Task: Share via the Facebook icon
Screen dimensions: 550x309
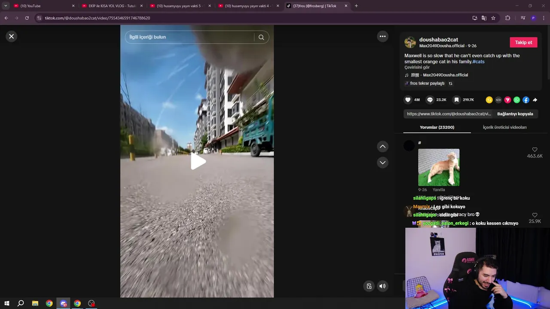Action: coord(526,100)
